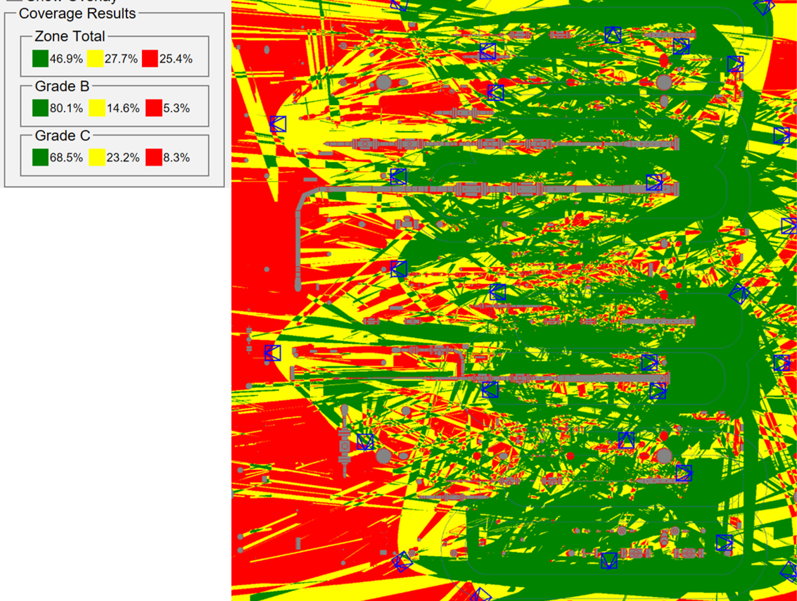Screen dimensions: 797x601
Task: Select the yellow swatch in Grade B
Action: point(96,108)
